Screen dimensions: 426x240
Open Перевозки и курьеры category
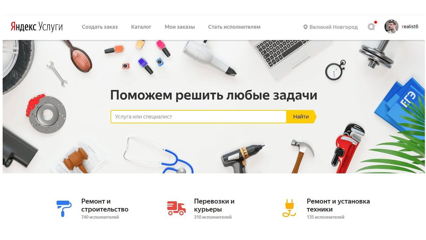click(x=214, y=205)
